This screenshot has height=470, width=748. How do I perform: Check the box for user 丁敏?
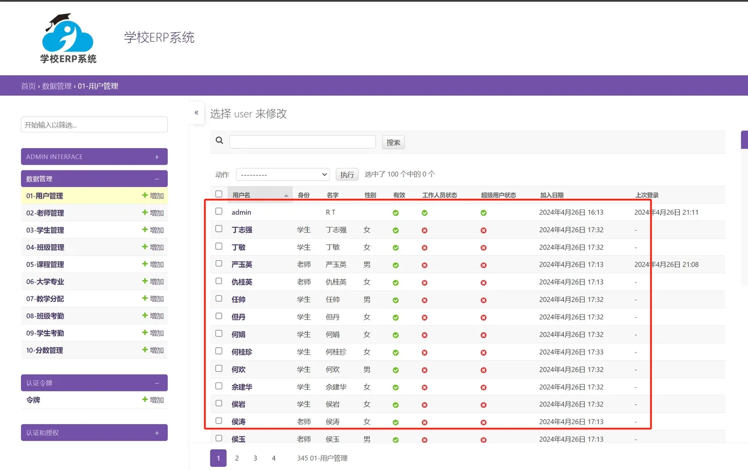click(219, 246)
